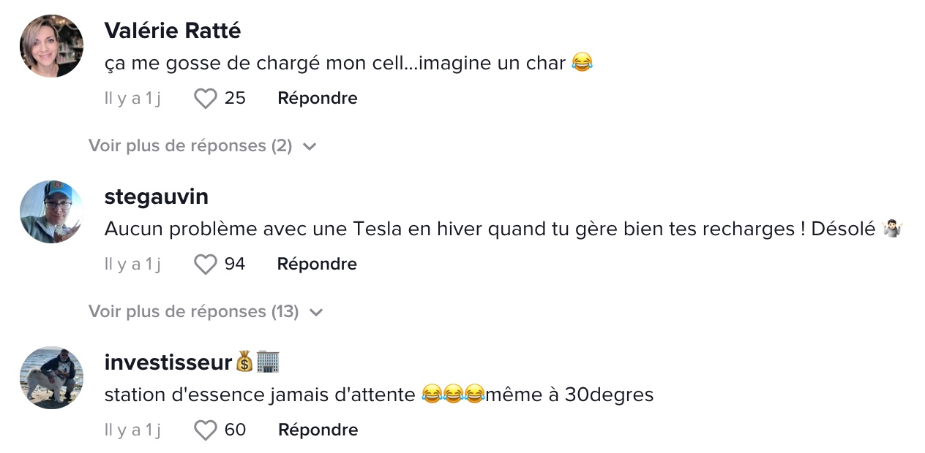This screenshot has width=925, height=453.
Task: Open the investisseur username link
Action: [x=168, y=362]
